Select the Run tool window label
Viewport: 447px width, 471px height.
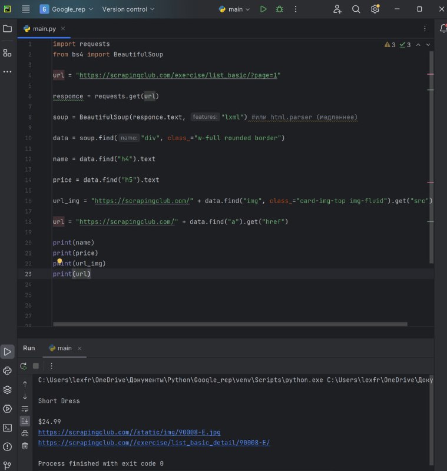tap(29, 348)
